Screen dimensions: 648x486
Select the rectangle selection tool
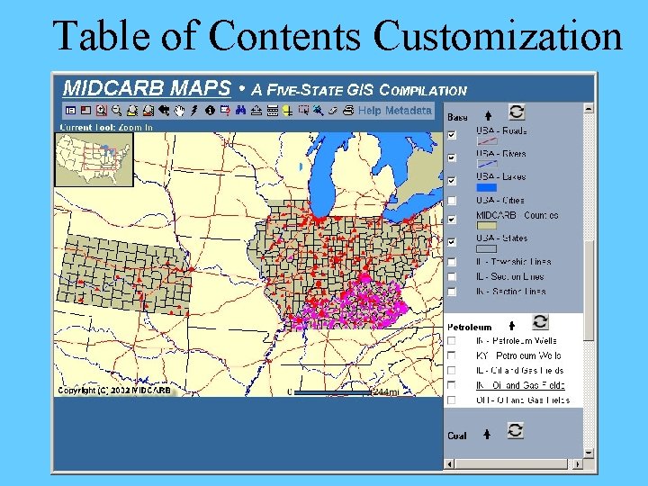[303, 111]
